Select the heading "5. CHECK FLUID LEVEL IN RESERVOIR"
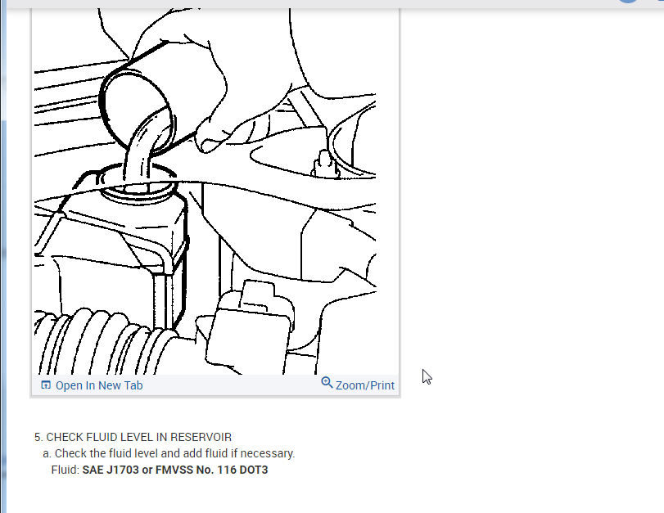 [x=133, y=437]
